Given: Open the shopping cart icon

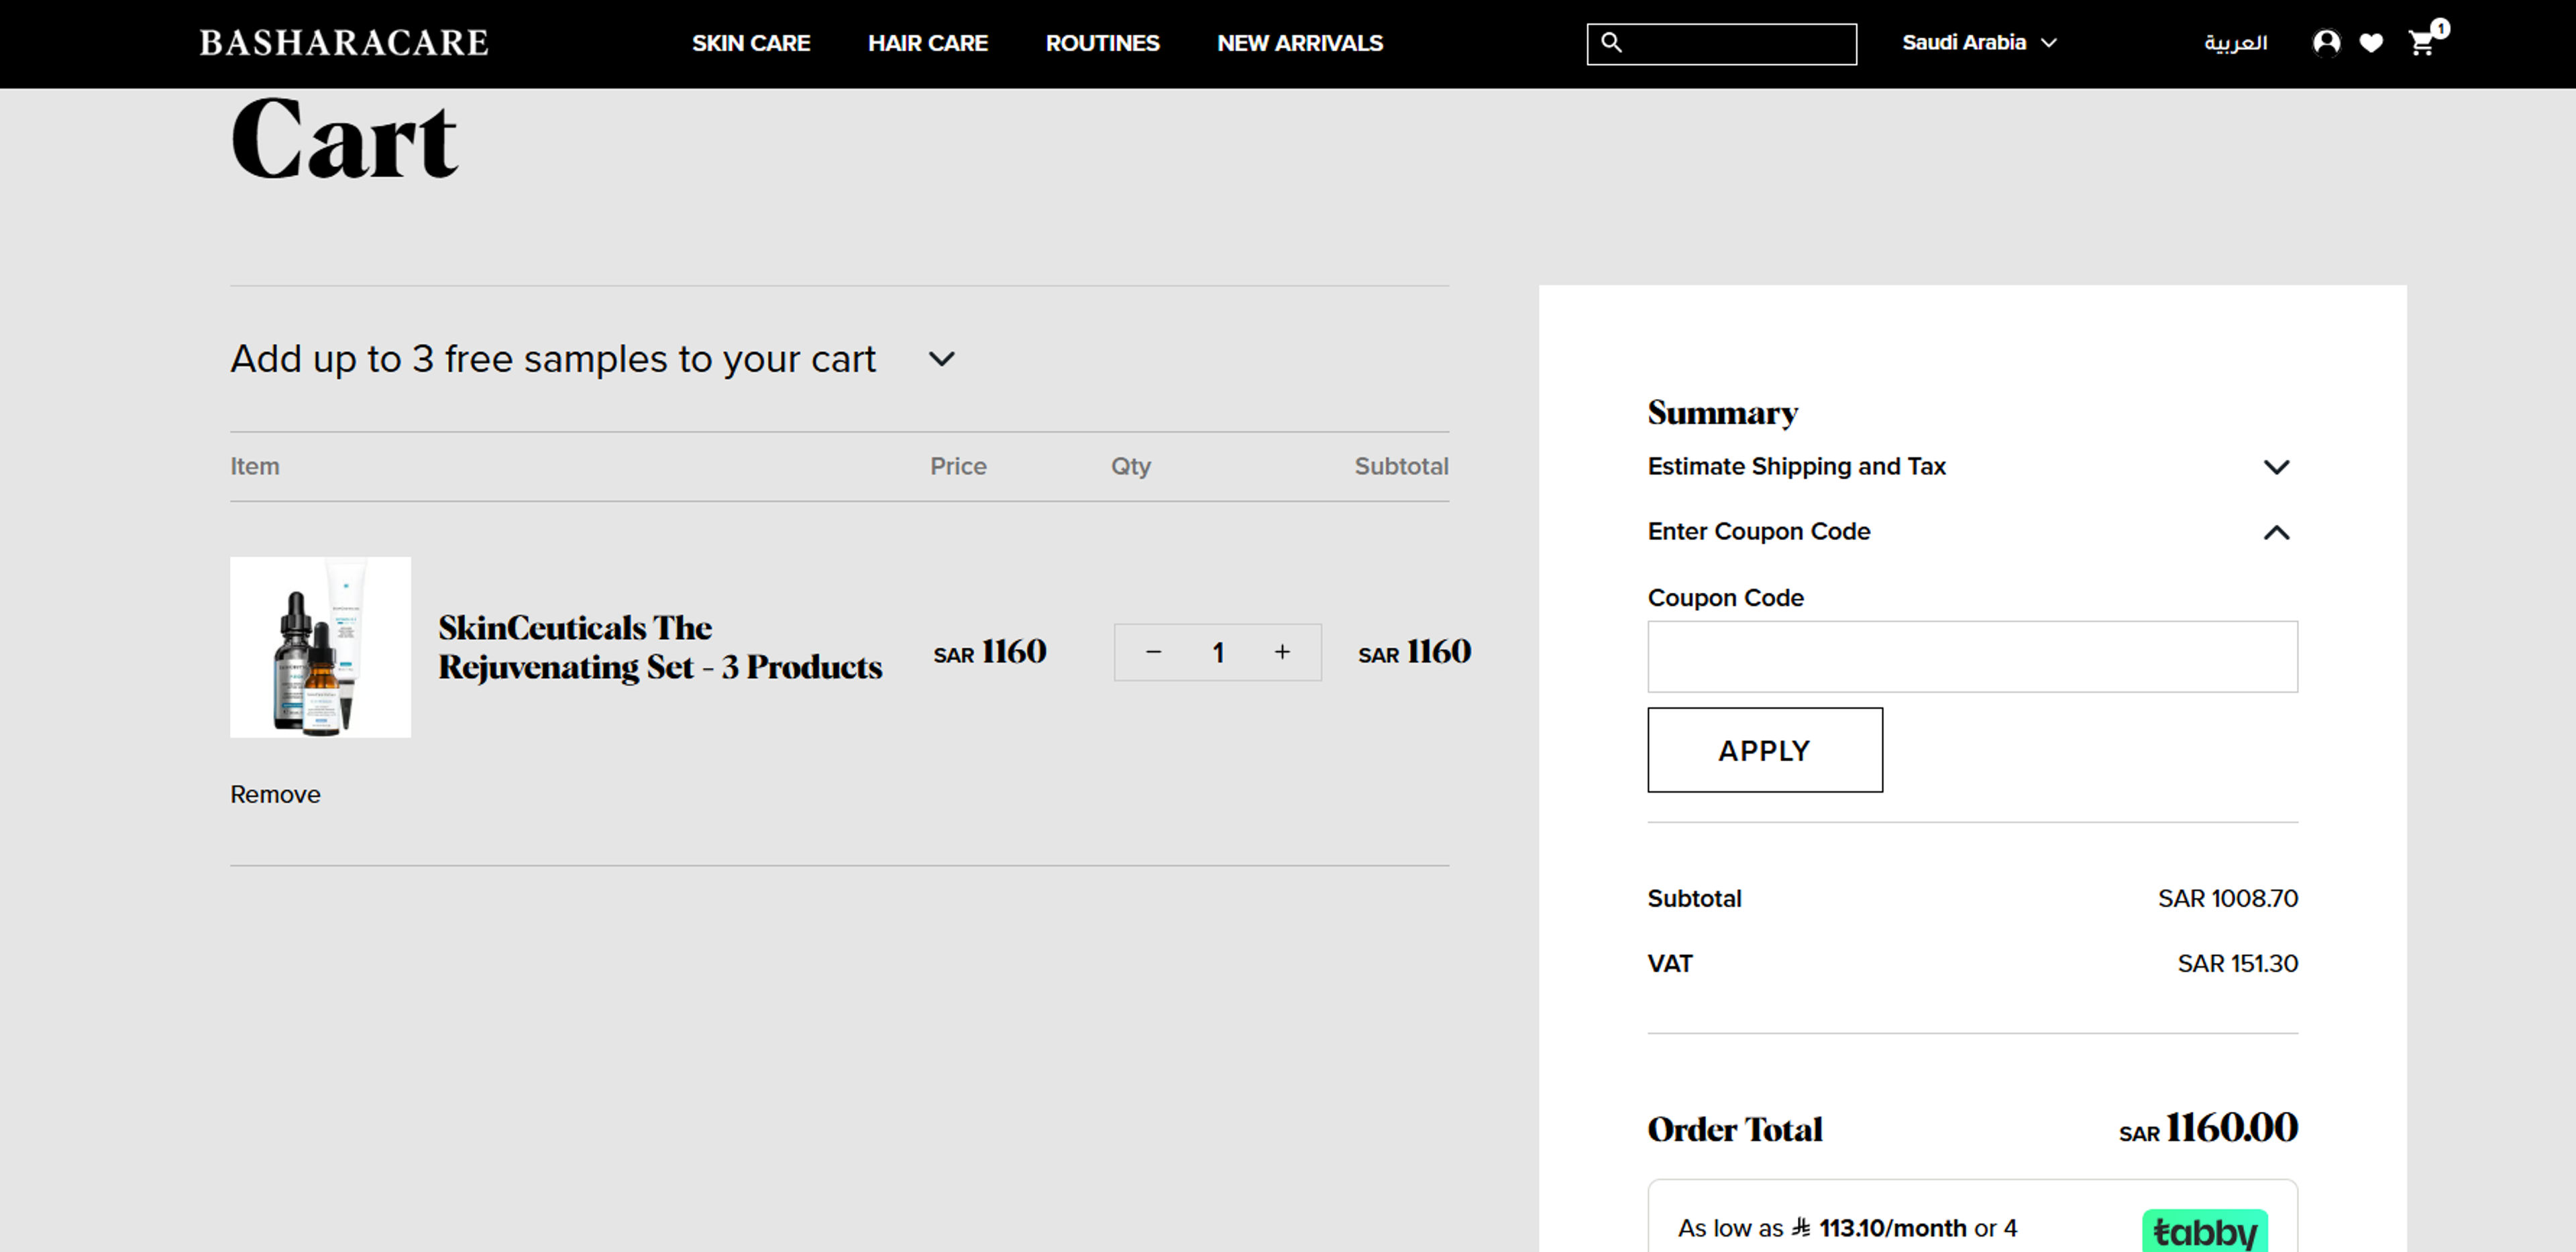Looking at the screenshot, I should [x=2421, y=43].
